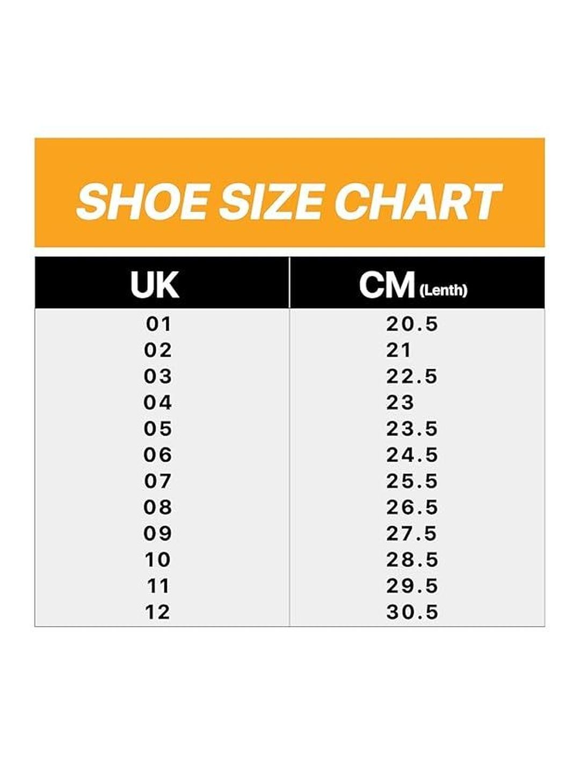Select the 20.5 cm length value
580x774 pixels.
click(412, 324)
